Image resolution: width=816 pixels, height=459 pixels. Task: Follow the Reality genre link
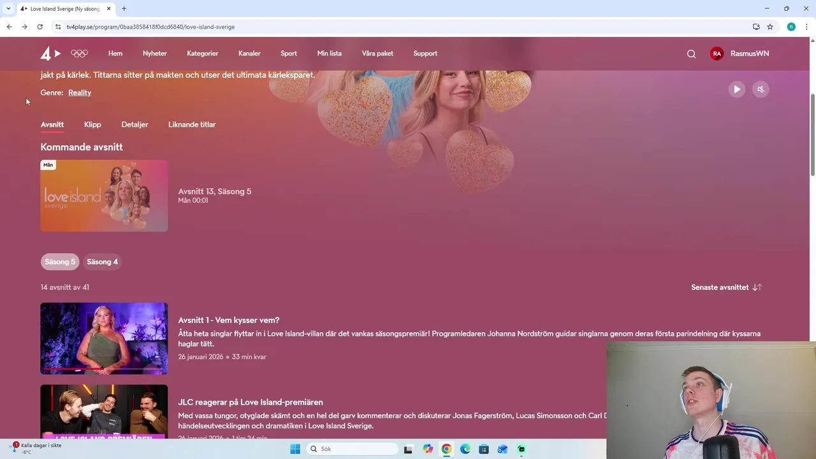point(80,92)
